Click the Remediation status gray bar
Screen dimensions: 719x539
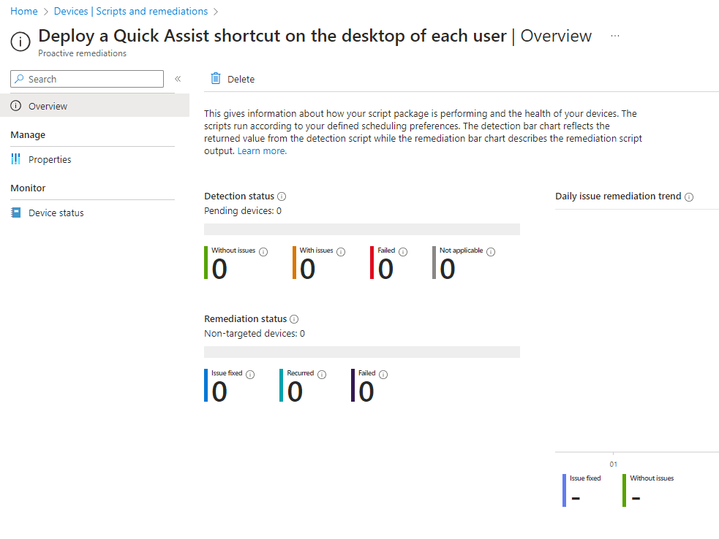click(362, 352)
